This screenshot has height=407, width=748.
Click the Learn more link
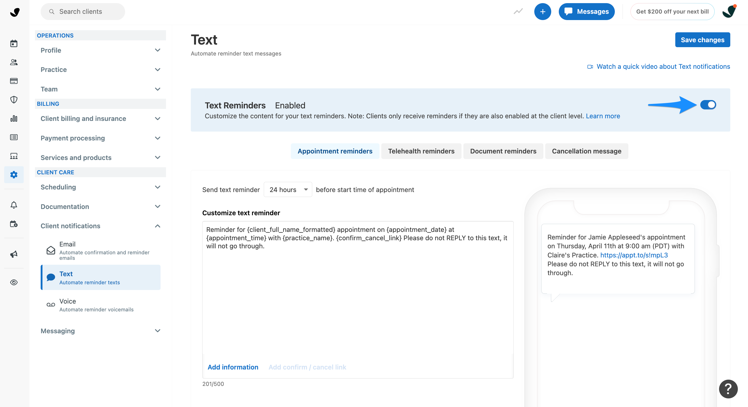tap(603, 116)
